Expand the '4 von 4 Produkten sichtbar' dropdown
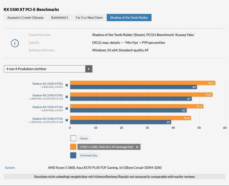Screen dimensions: 229x186 click(48, 69)
